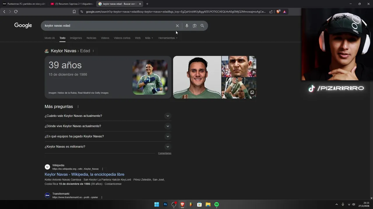Viewport: 373px width, 209px height.
Task: Bookmark this page using the bookmark icon
Action: pyautogui.click(x=74, y=12)
